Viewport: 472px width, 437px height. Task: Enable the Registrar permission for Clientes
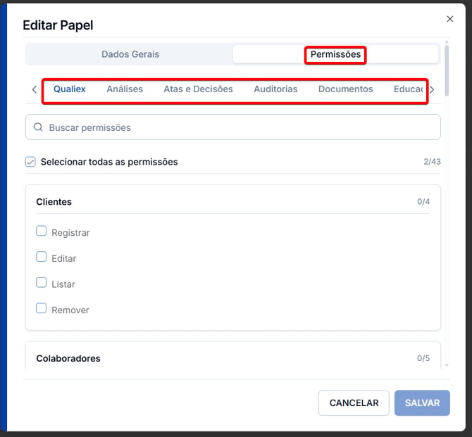(x=42, y=231)
